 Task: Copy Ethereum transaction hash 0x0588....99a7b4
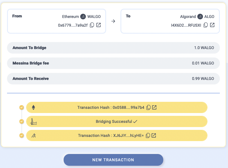click(x=148, y=107)
